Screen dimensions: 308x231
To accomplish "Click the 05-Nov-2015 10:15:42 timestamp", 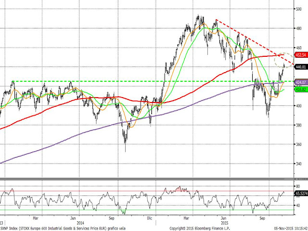I will [x=291, y=229].
